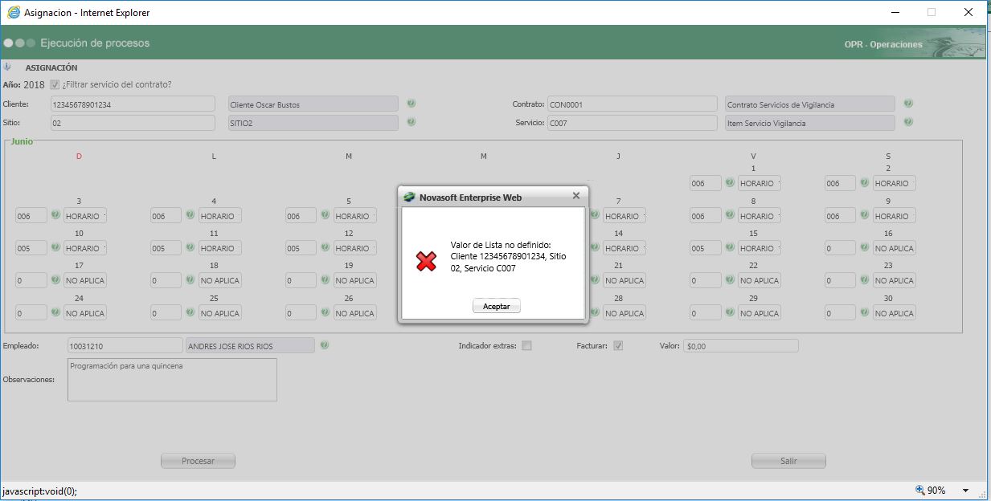The height and width of the screenshot is (501, 991).
Task: Click the Procesar button
Action: 198,461
